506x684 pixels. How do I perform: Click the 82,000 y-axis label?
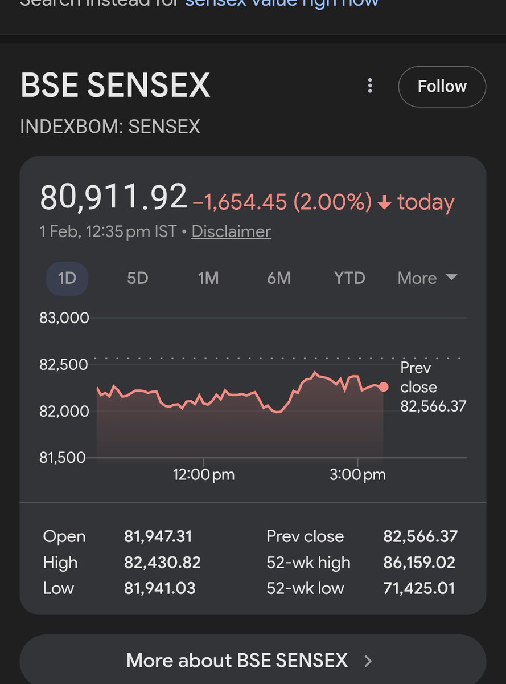(64, 411)
